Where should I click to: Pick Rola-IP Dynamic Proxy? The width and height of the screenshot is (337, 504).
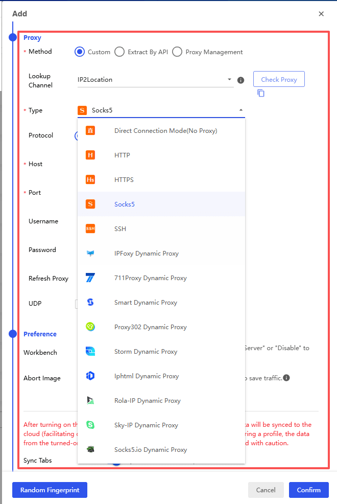(x=161, y=400)
